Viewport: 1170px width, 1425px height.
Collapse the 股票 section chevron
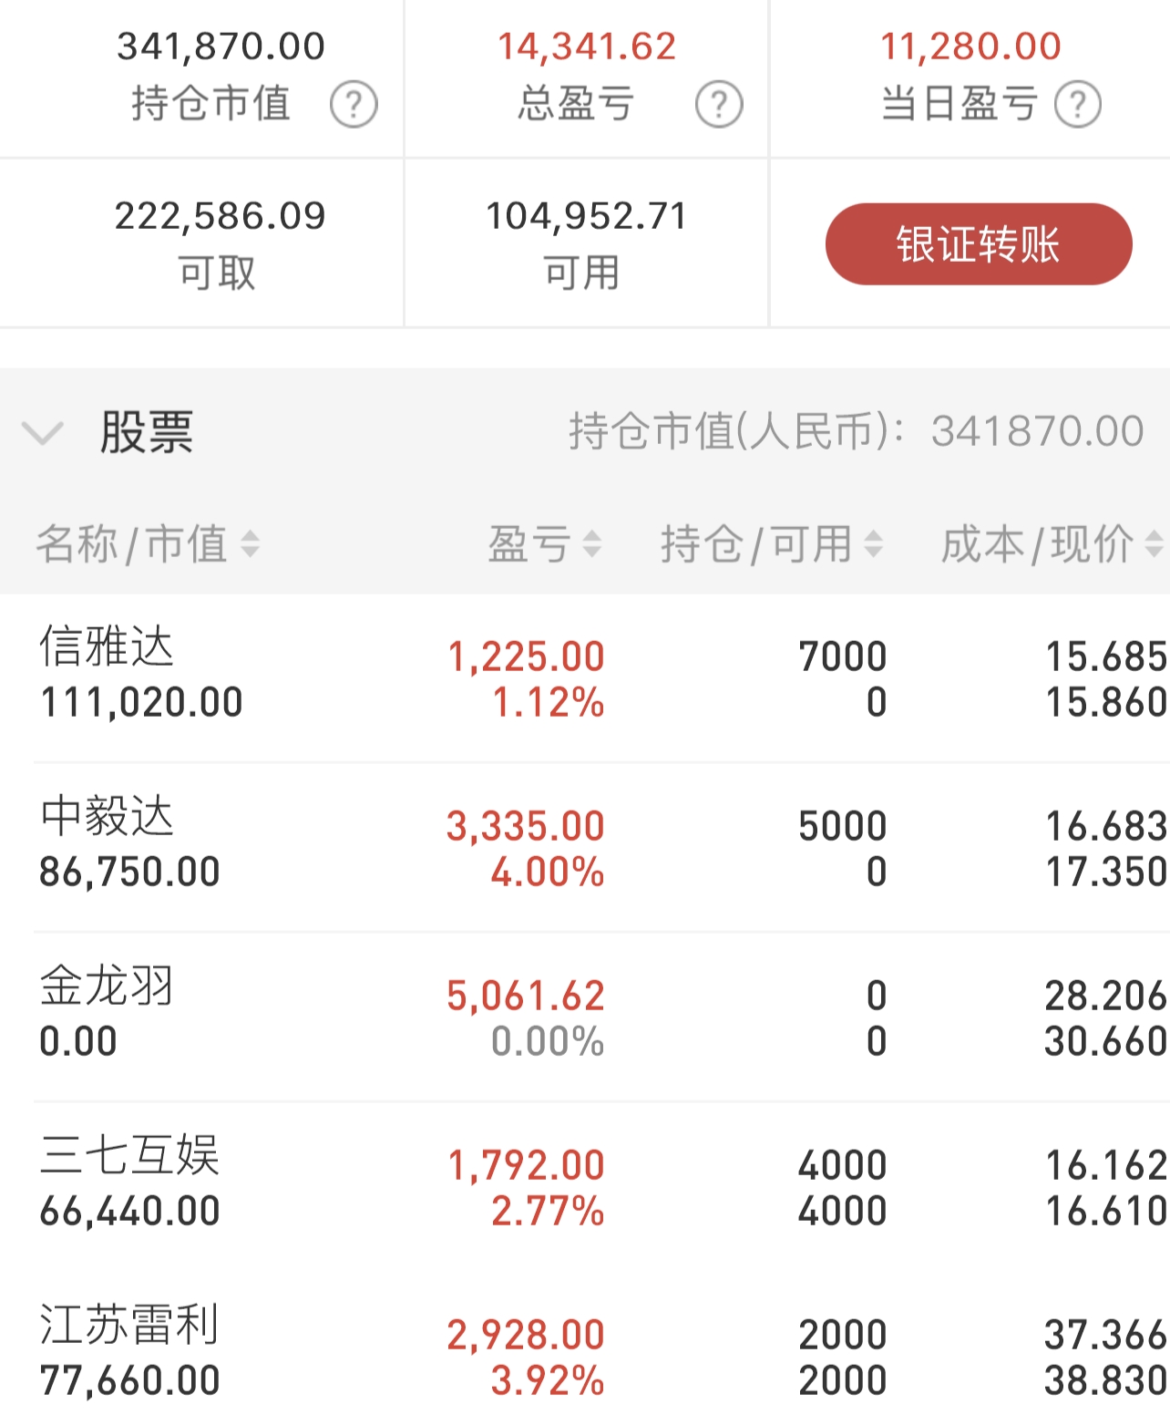click(43, 432)
